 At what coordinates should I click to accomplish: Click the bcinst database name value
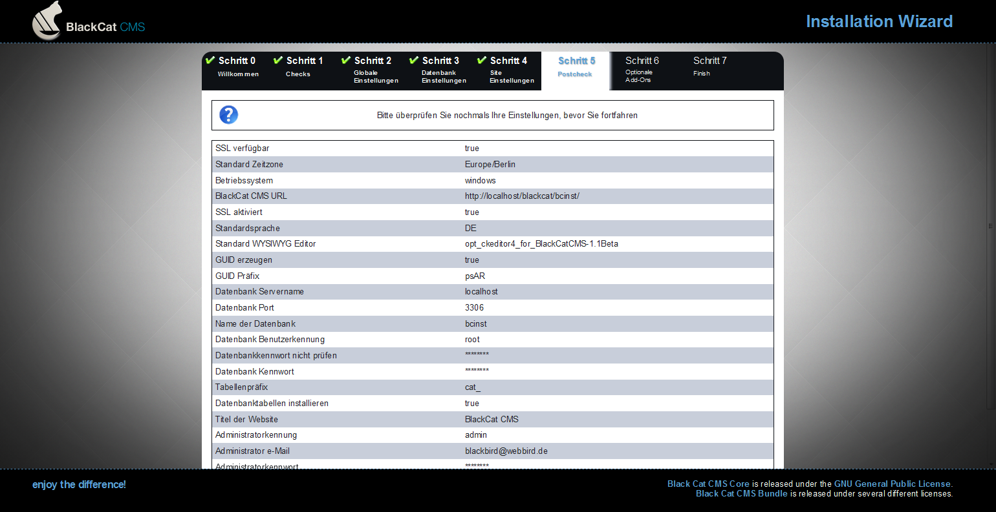[x=476, y=324]
